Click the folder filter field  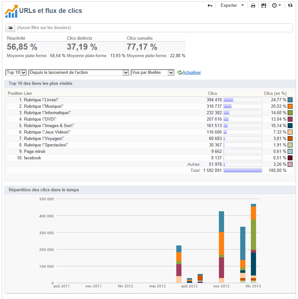click(154, 28)
